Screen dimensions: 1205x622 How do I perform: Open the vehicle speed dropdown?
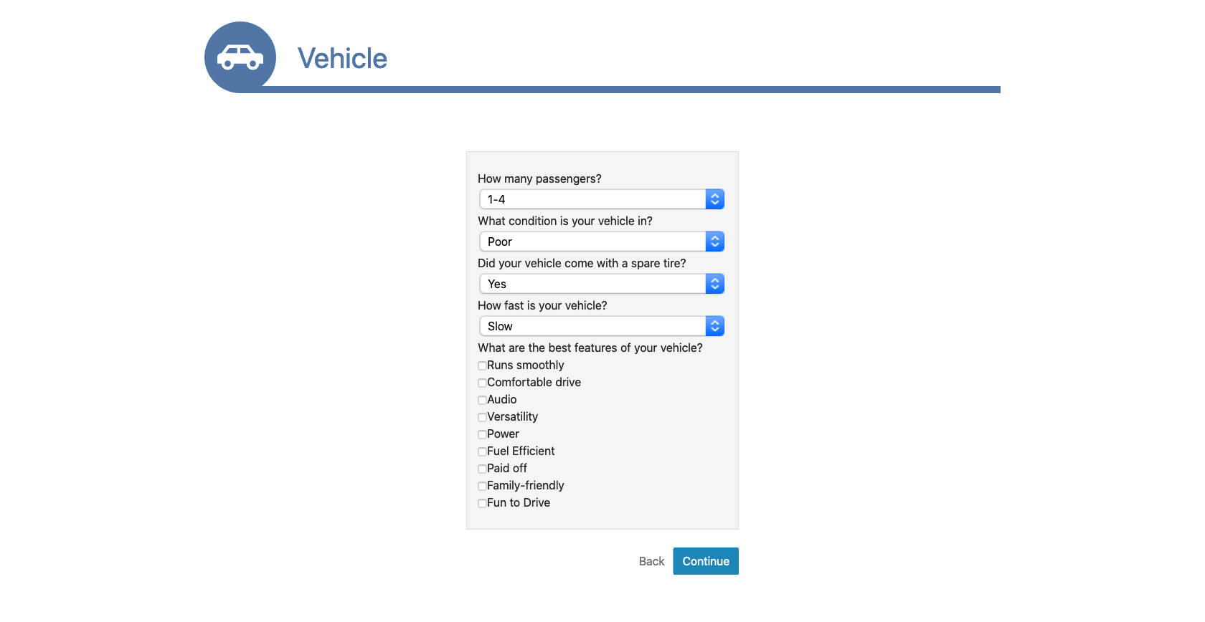click(x=592, y=326)
